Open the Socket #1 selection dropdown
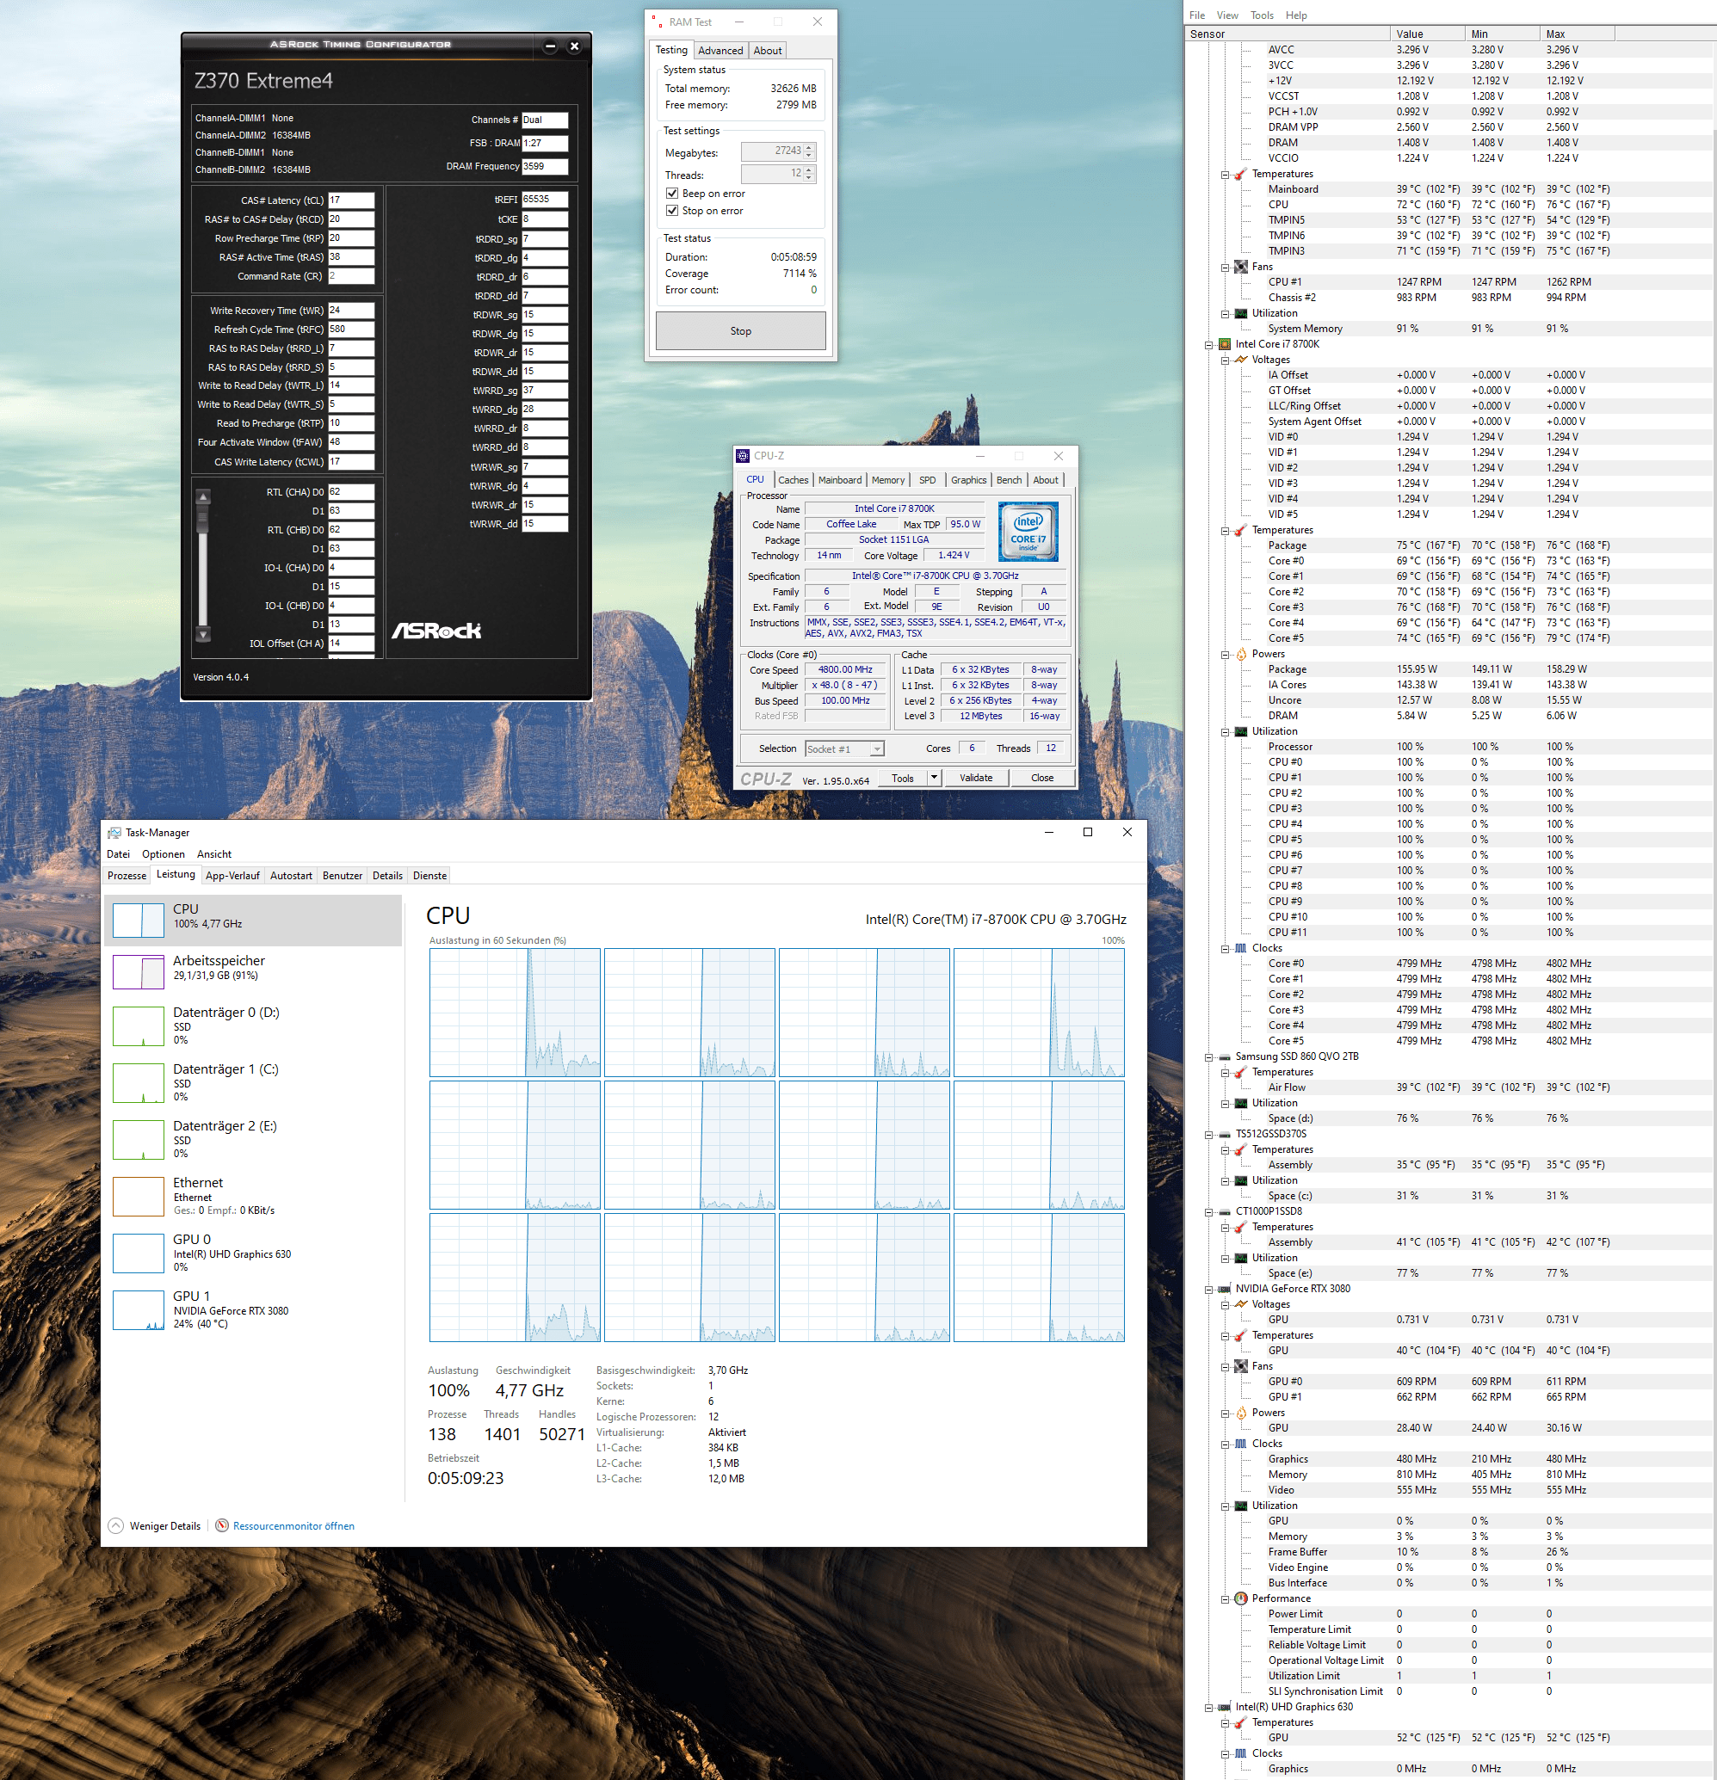Screen dimensions: 1717x1780 coord(877,749)
